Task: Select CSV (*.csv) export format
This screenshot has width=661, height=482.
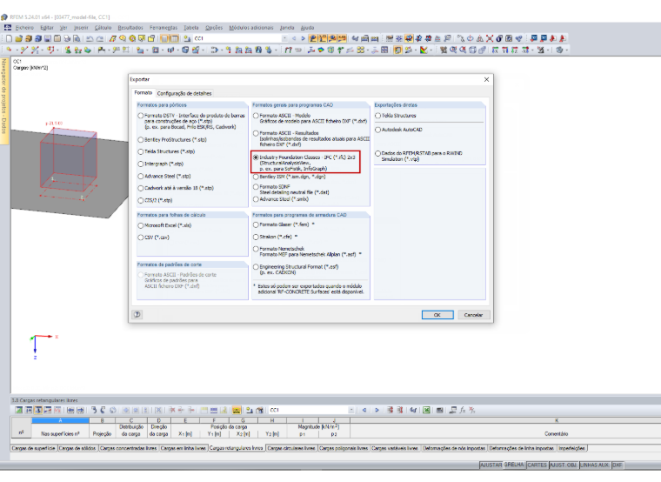Action: click(x=141, y=238)
